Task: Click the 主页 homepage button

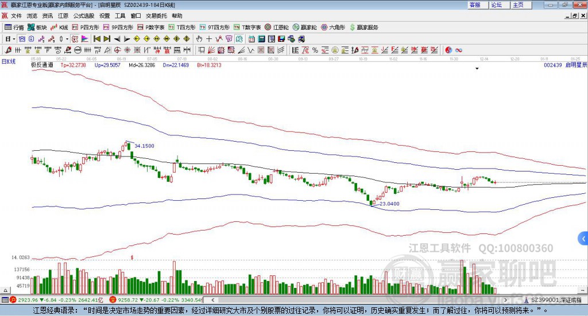Action: [x=521, y=5]
